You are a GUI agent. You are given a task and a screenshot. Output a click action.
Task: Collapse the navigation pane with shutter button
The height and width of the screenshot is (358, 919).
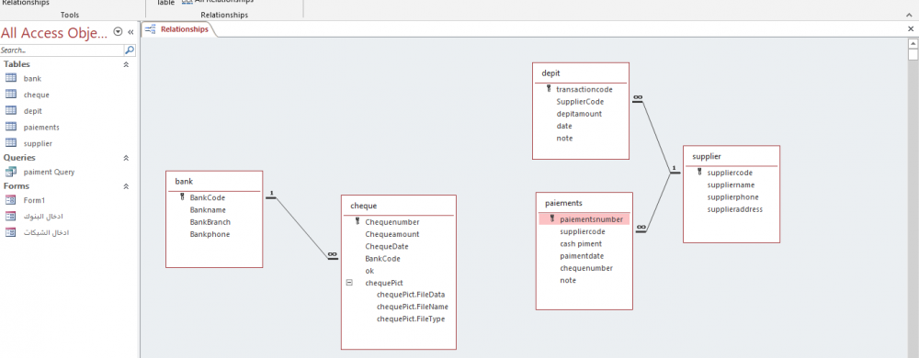(x=130, y=32)
